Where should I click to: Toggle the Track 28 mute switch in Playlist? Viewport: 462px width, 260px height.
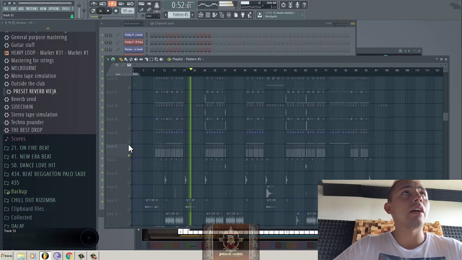point(129,115)
